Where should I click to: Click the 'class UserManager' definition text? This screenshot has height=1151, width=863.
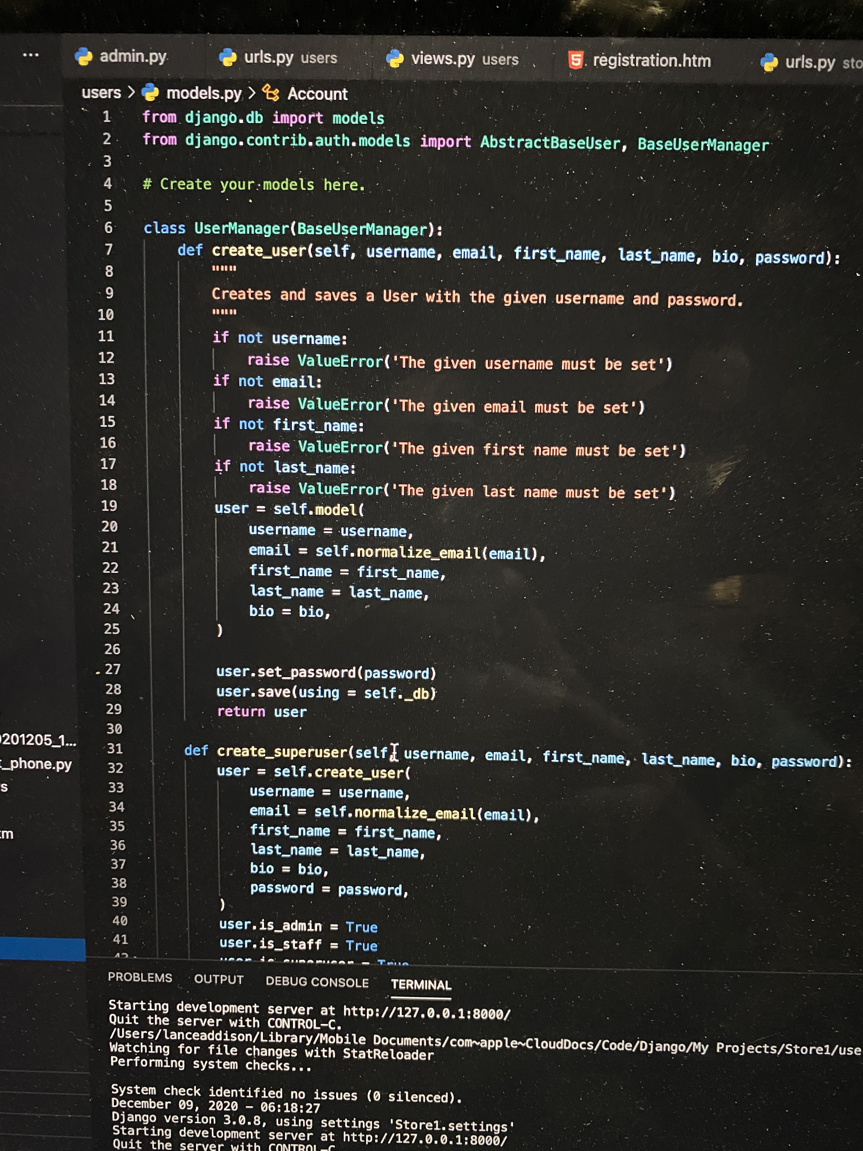pos(293,228)
